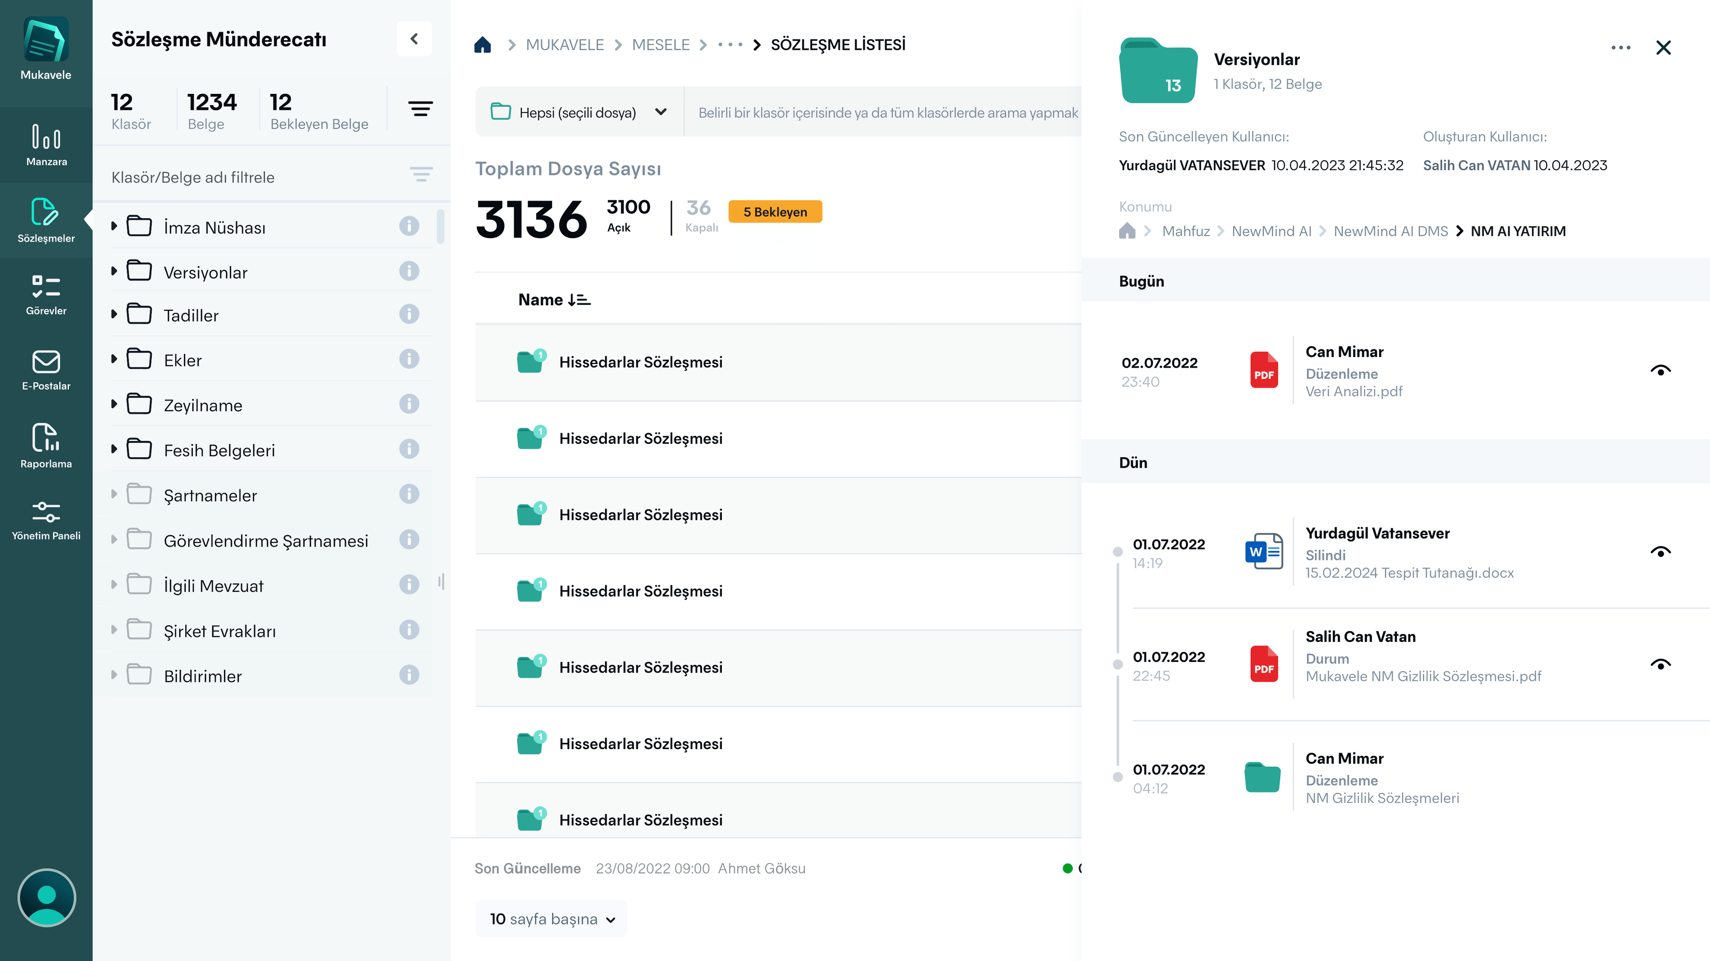Click the 5 Bekleyen badge
The image size is (1710, 961).
point(775,212)
